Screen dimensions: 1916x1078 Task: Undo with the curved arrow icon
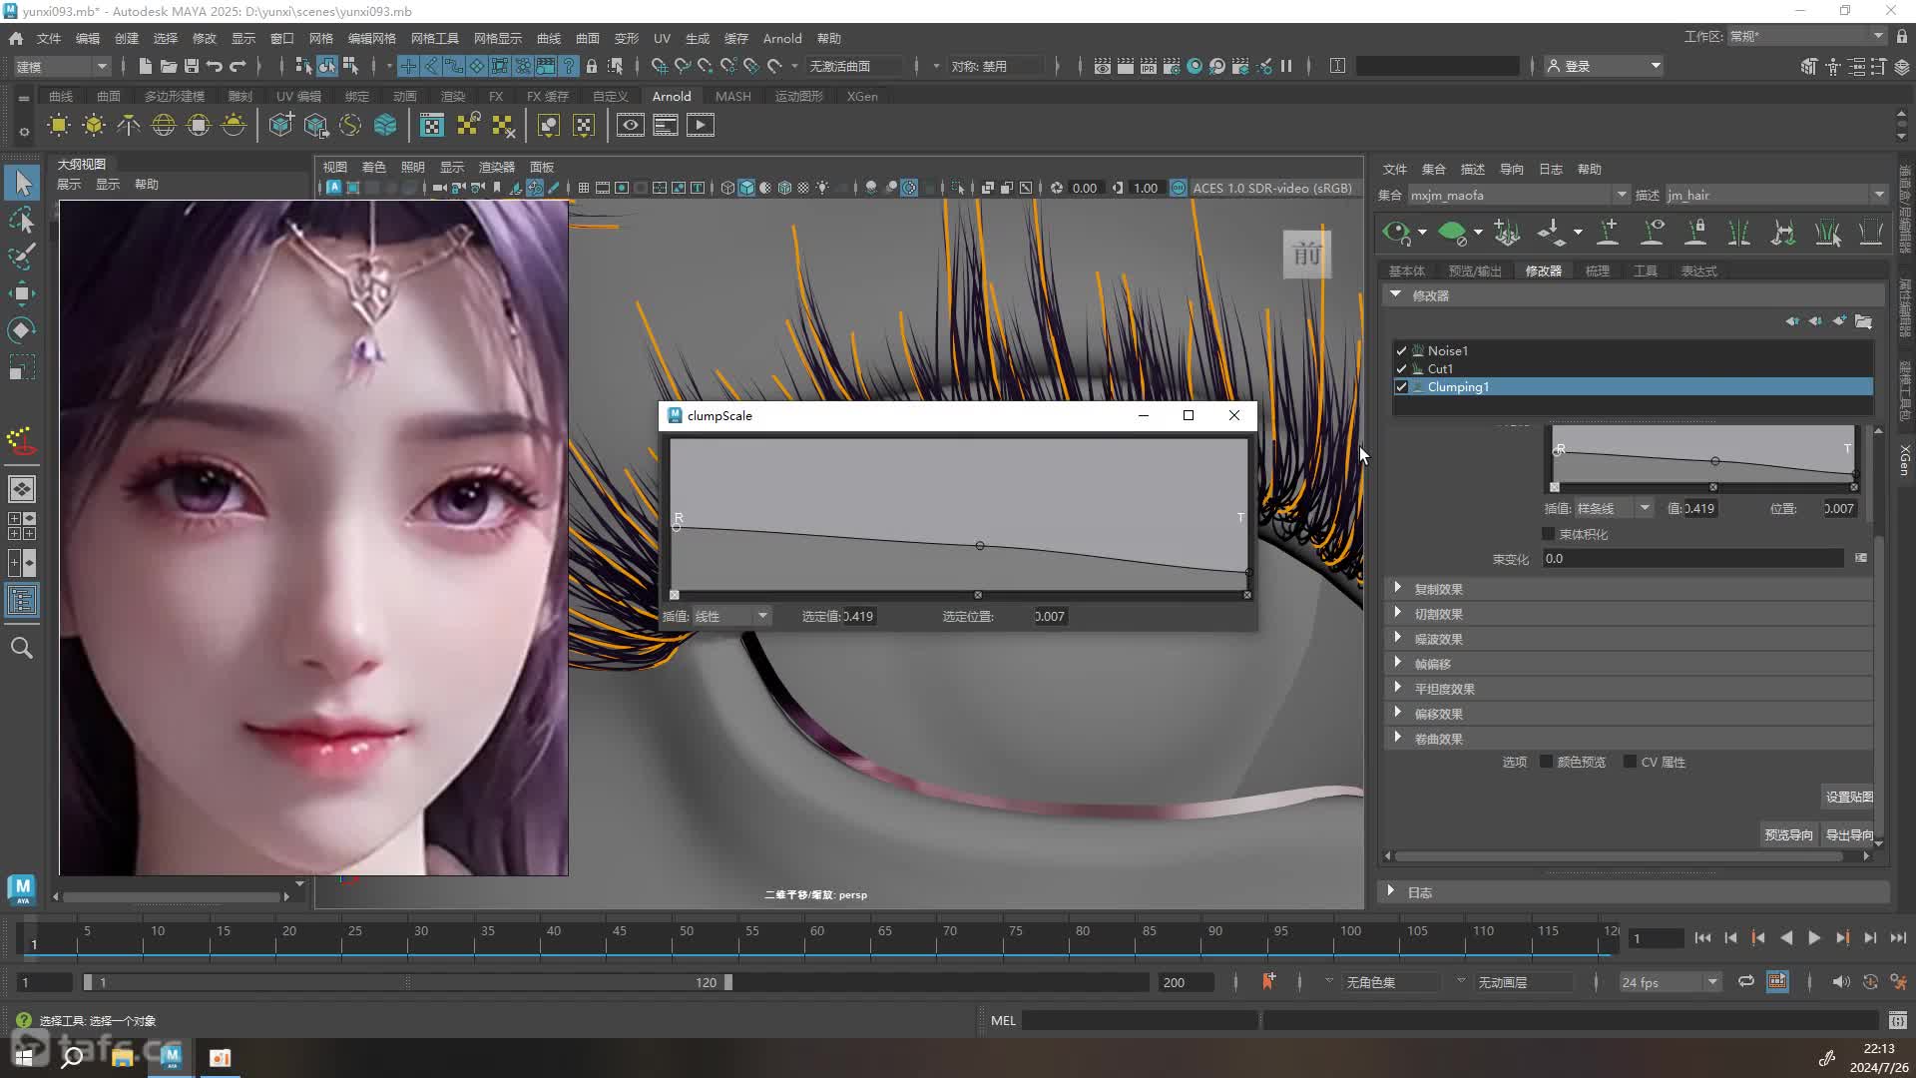click(x=214, y=66)
